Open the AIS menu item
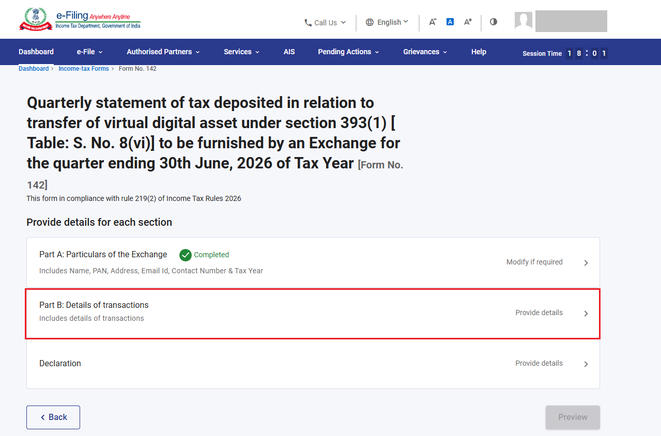Screen dimensions: 661x436 289,52
